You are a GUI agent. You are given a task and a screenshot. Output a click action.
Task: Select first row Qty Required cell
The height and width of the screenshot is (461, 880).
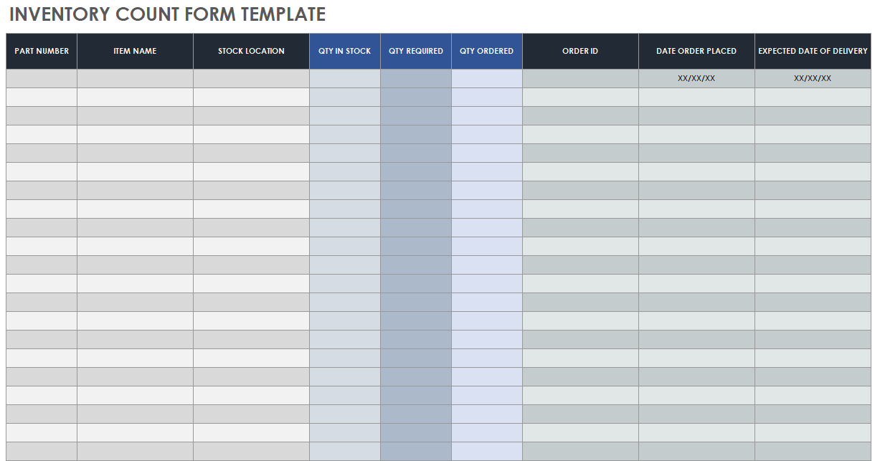tap(416, 79)
